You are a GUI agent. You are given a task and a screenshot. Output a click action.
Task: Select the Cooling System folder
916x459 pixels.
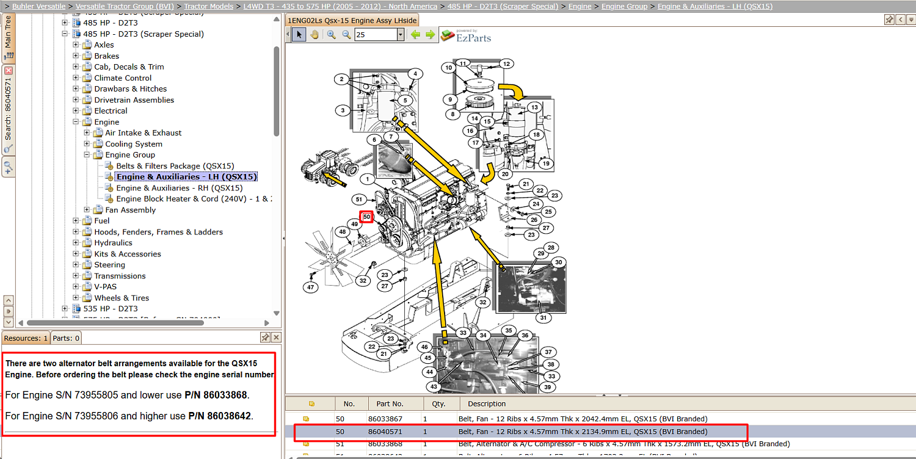pos(134,144)
